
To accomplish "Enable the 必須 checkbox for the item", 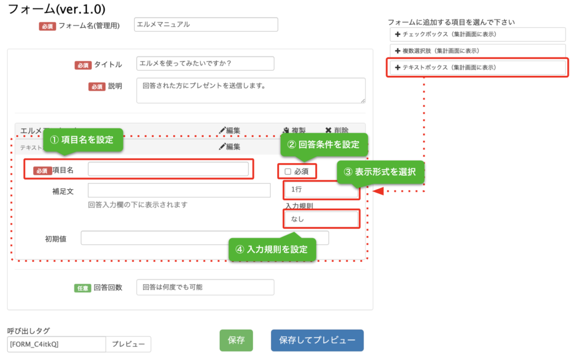I will pos(288,171).
